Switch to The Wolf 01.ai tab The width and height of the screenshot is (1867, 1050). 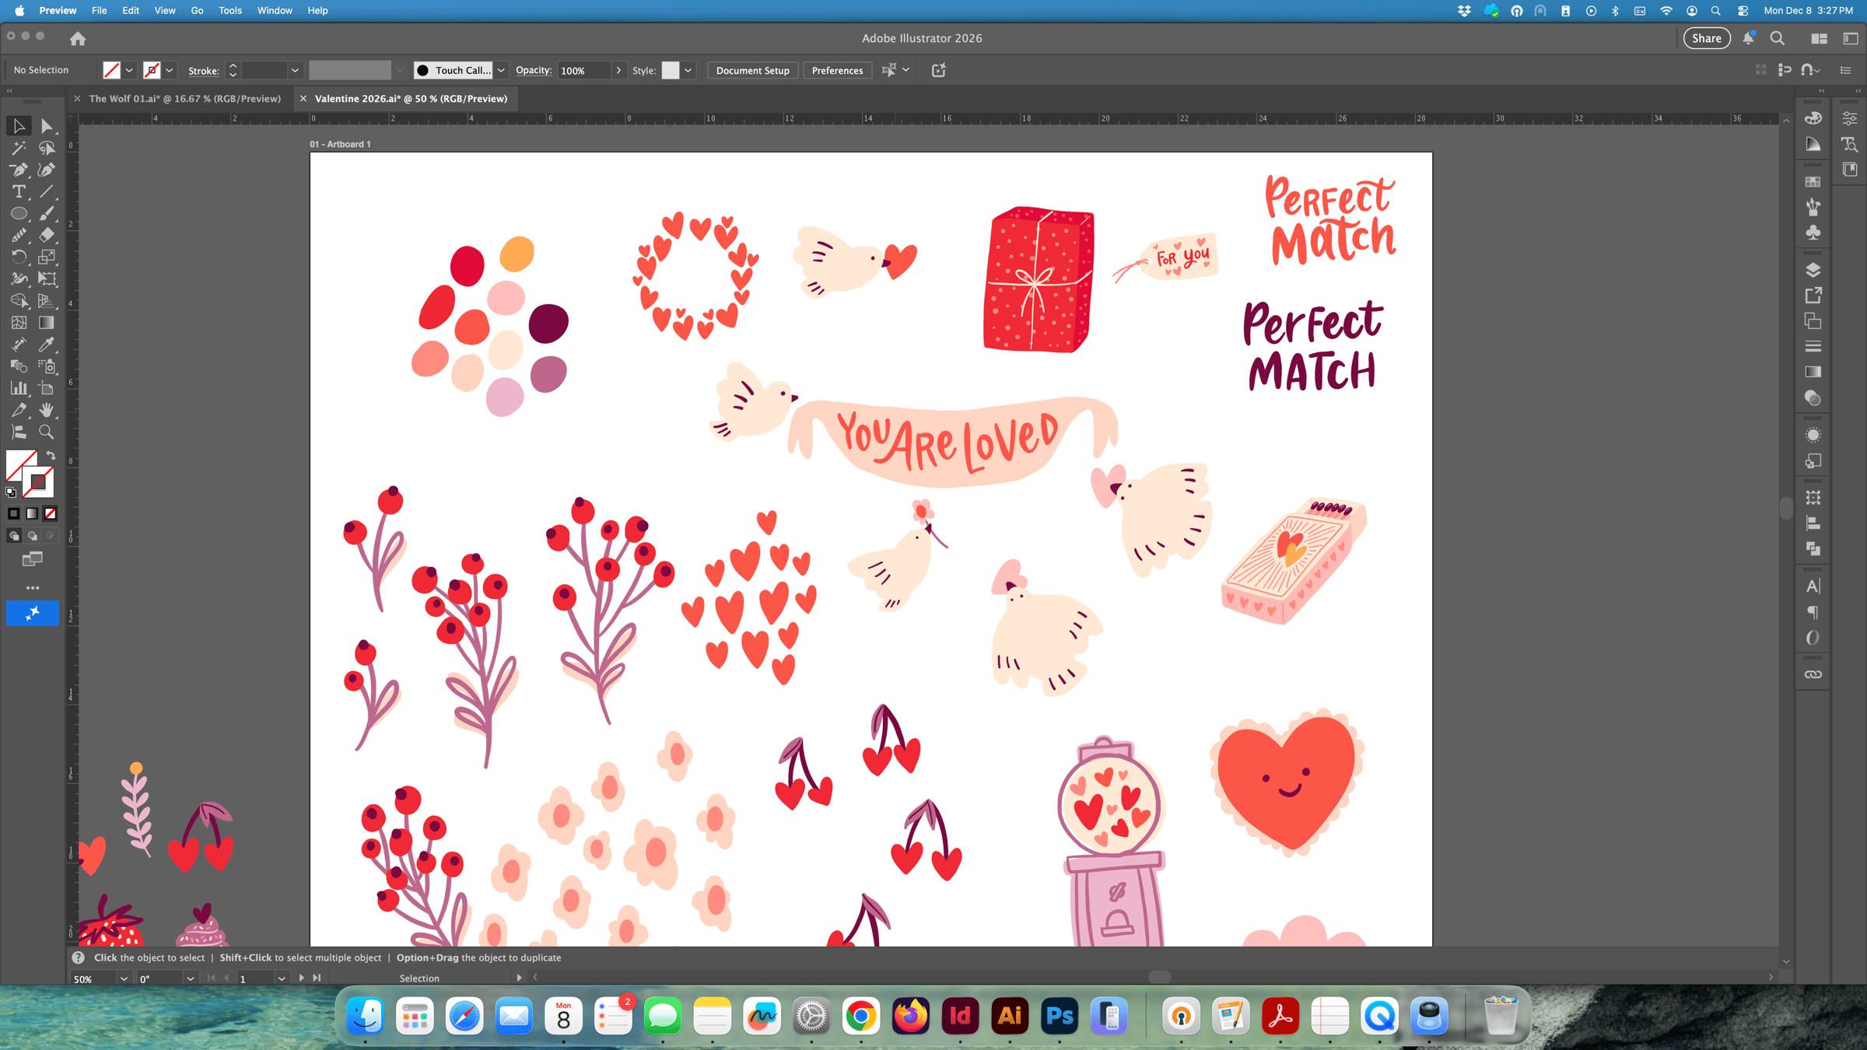coord(184,99)
